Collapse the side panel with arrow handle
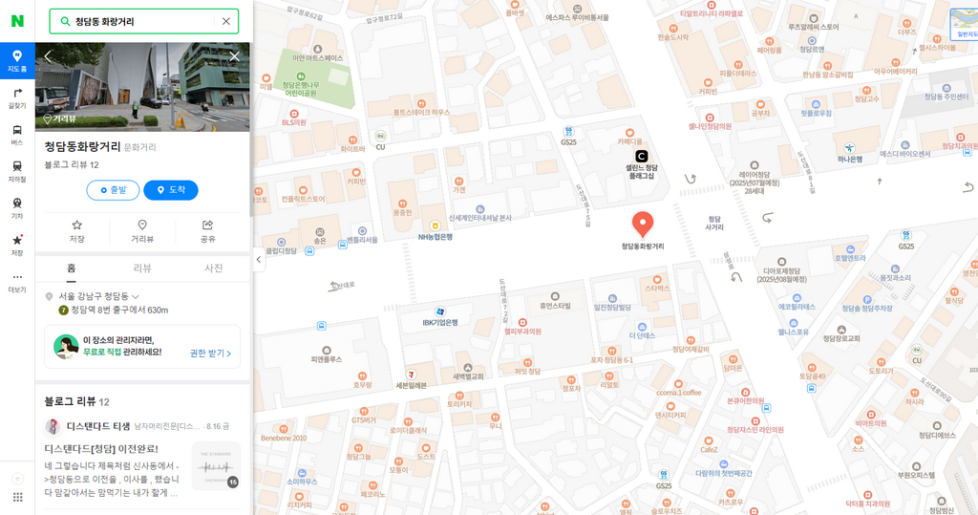Image resolution: width=978 pixels, height=515 pixels. [x=259, y=260]
